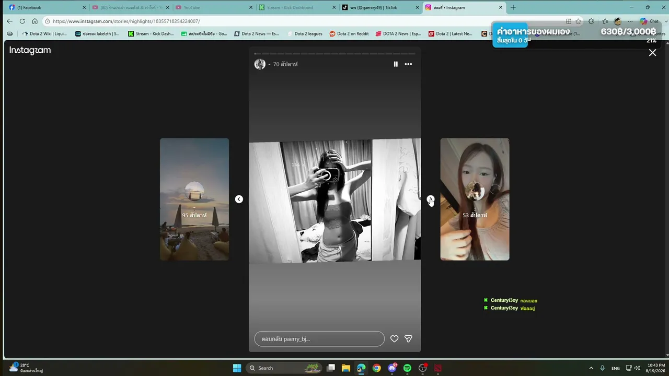This screenshot has height=376, width=669.
Task: Open the DOTA 2 News Esp bookmark
Action: click(x=398, y=34)
